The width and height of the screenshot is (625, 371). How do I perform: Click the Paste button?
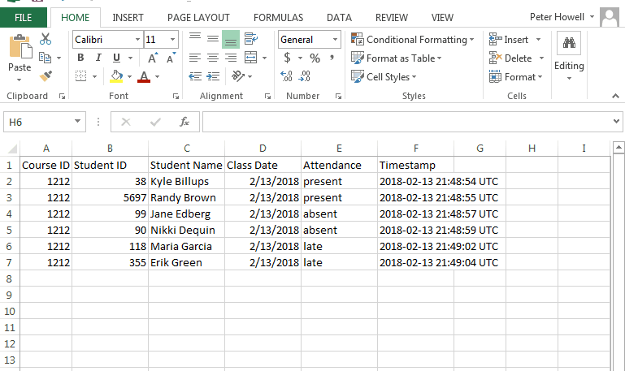click(x=20, y=55)
